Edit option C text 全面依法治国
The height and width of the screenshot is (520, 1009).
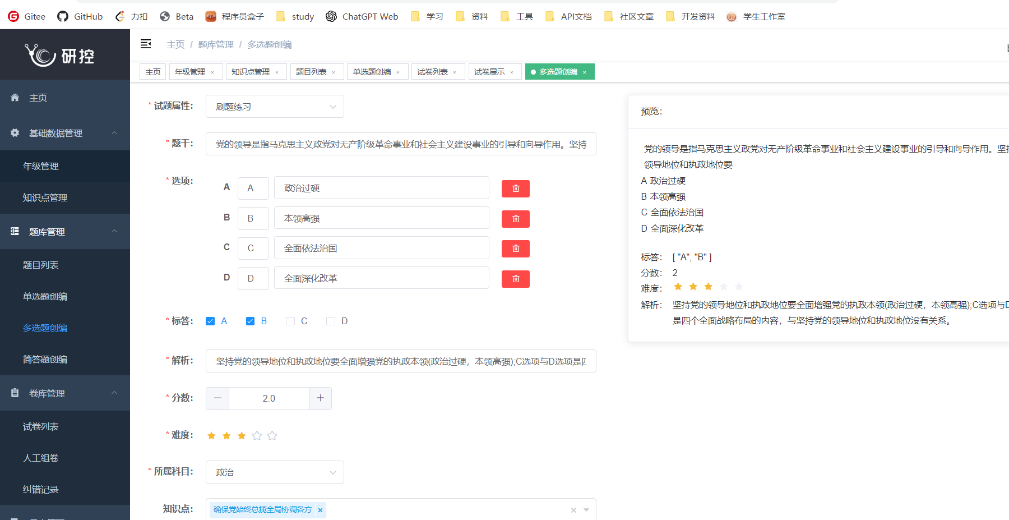[382, 248]
